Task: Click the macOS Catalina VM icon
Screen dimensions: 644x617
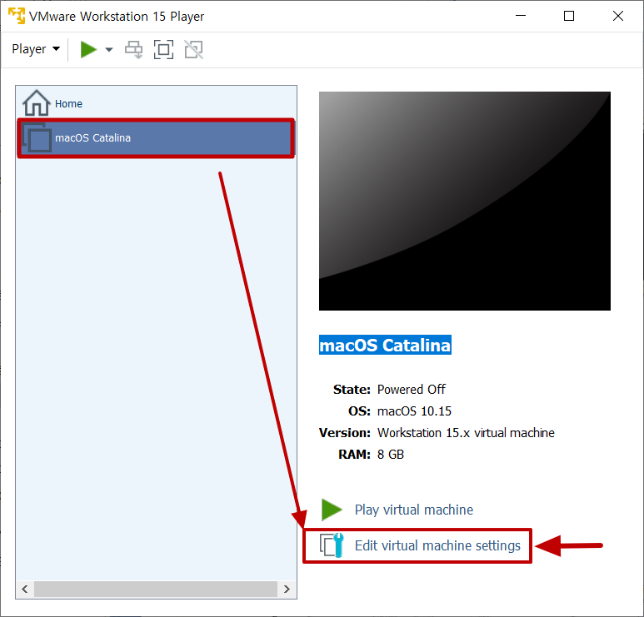Action: tap(37, 138)
